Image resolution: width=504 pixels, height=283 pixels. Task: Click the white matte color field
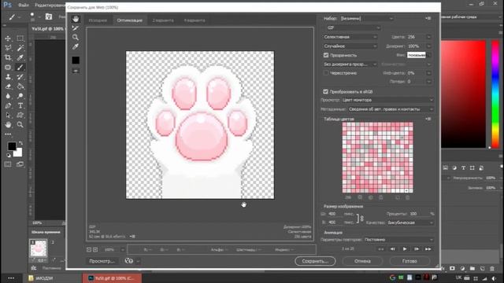click(x=417, y=55)
